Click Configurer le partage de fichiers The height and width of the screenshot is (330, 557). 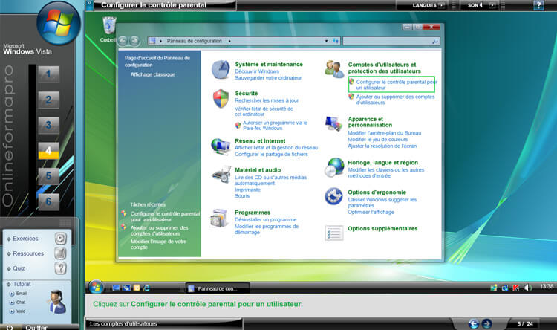click(271, 155)
